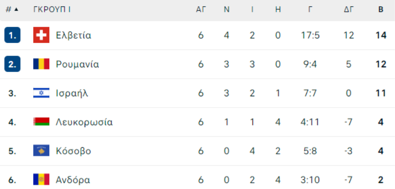Sort by the ΑΓ matches column
This screenshot has width=395, height=189.
(201, 10)
